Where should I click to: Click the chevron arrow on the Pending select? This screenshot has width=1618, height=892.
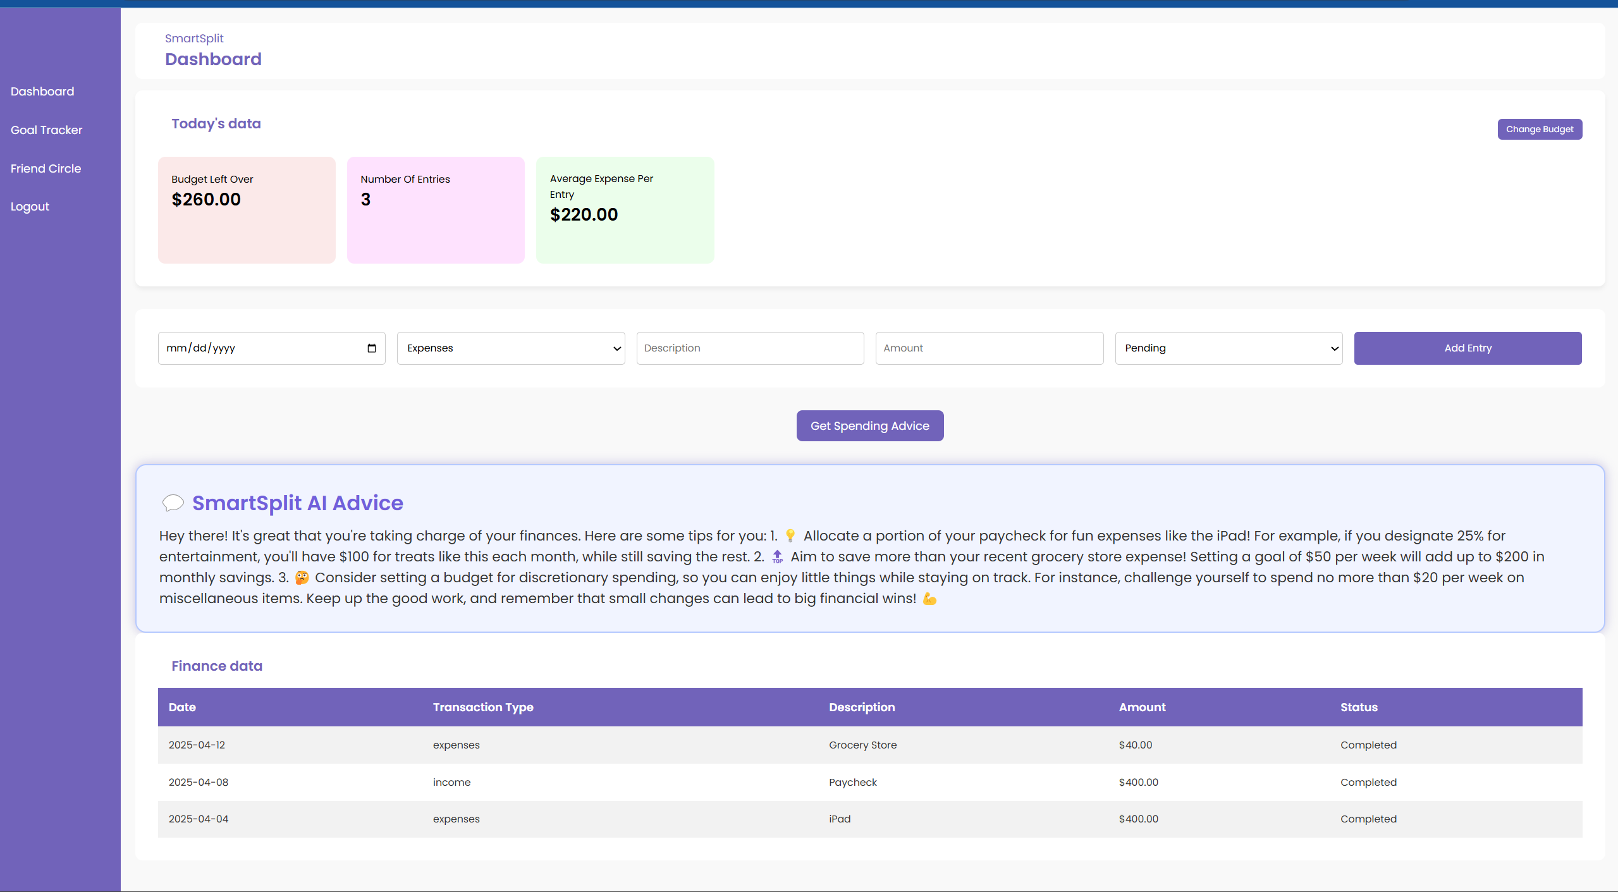(x=1334, y=349)
